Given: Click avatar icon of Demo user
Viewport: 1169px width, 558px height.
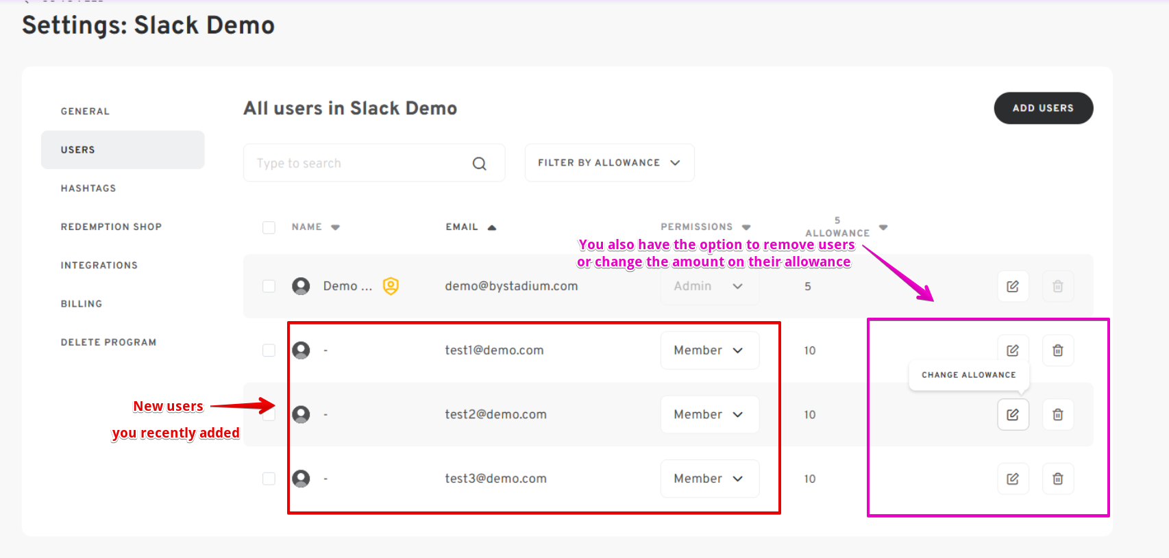Looking at the screenshot, I should tap(301, 286).
